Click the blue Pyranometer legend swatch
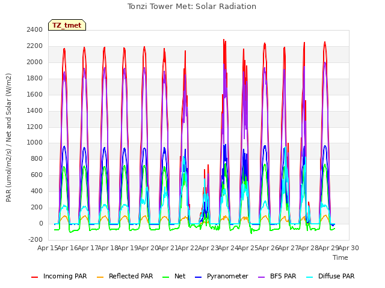This screenshot has width=385, height=288. tap(198, 277)
